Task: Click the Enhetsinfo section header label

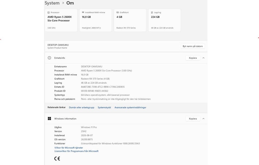Action: pyautogui.click(x=60, y=58)
